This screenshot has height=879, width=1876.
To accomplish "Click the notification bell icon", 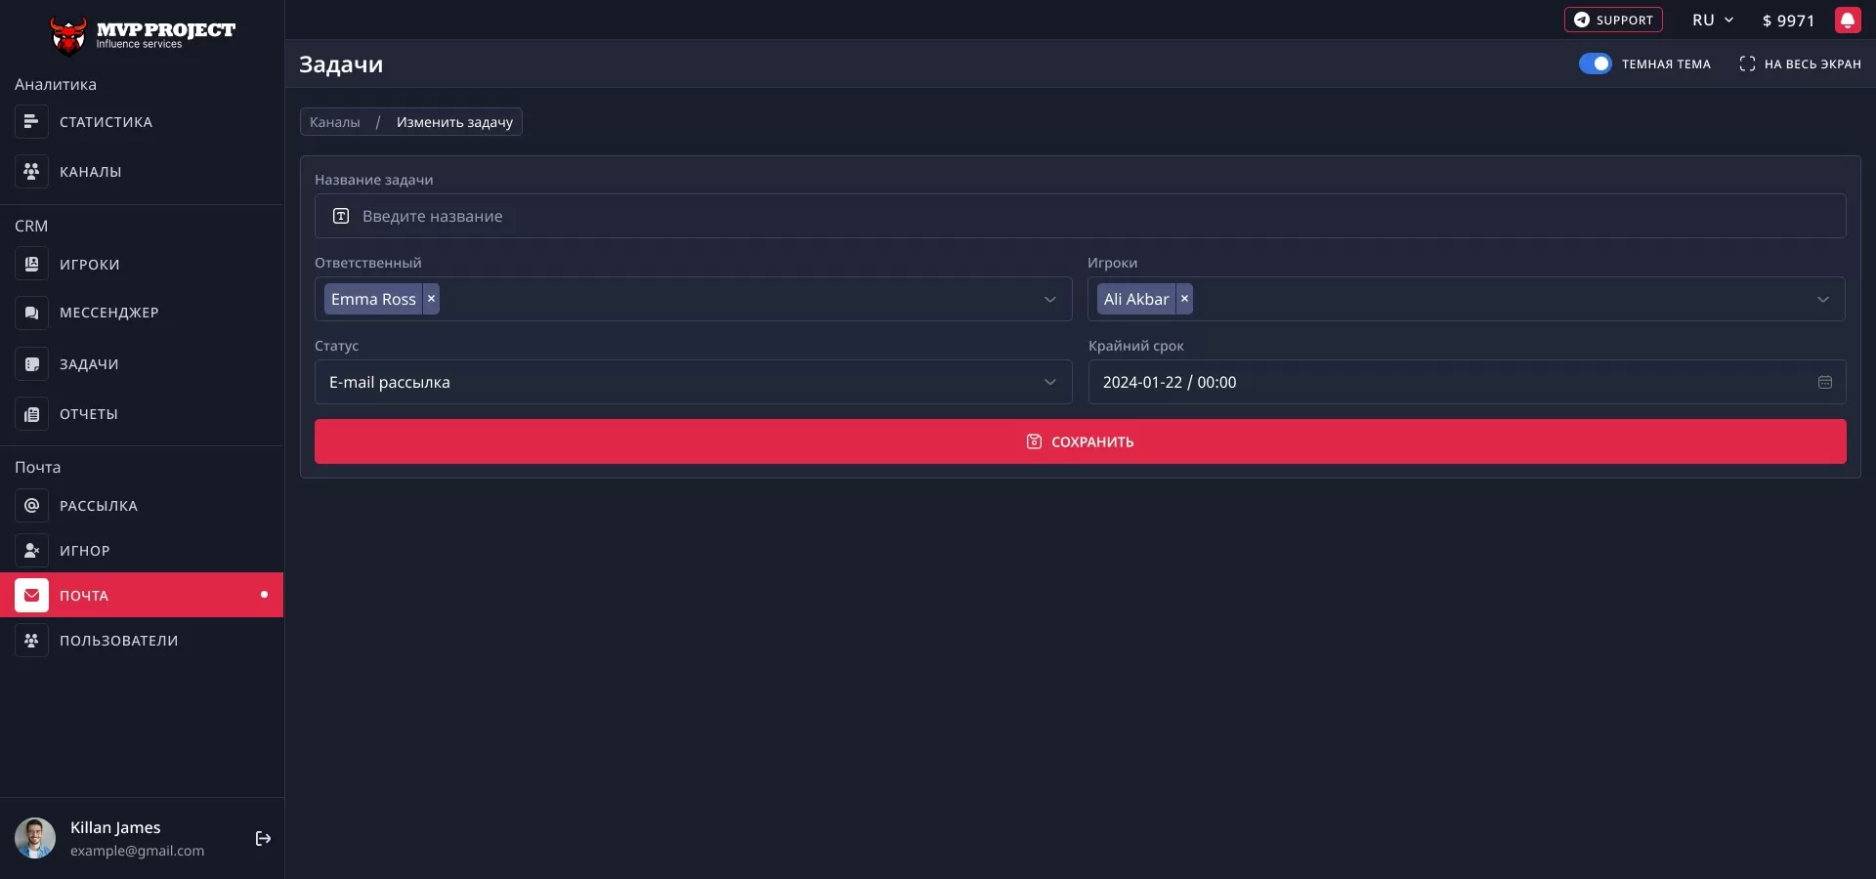I will (x=1848, y=20).
